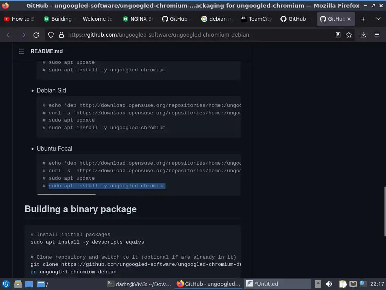Click the page vertical scrollbar thumb
The width and height of the screenshot is (386, 290).
pos(384,211)
